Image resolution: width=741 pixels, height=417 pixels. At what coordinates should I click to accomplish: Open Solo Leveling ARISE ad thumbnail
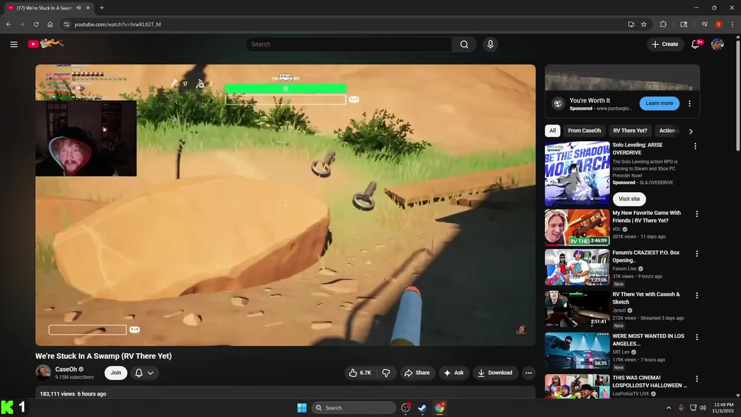point(577,174)
